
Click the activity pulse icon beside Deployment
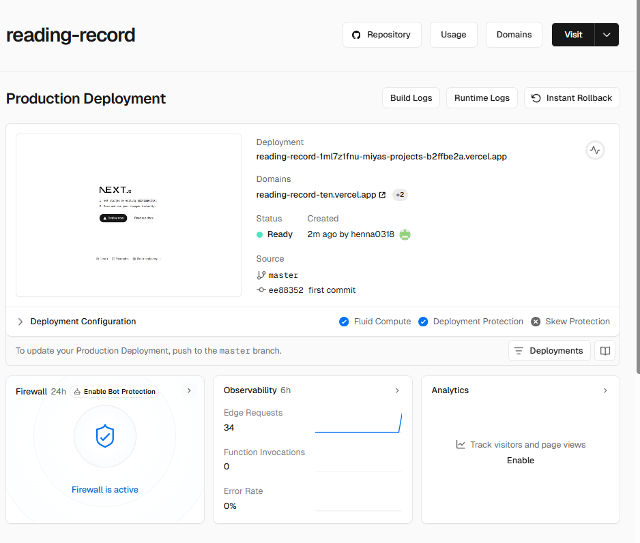595,151
